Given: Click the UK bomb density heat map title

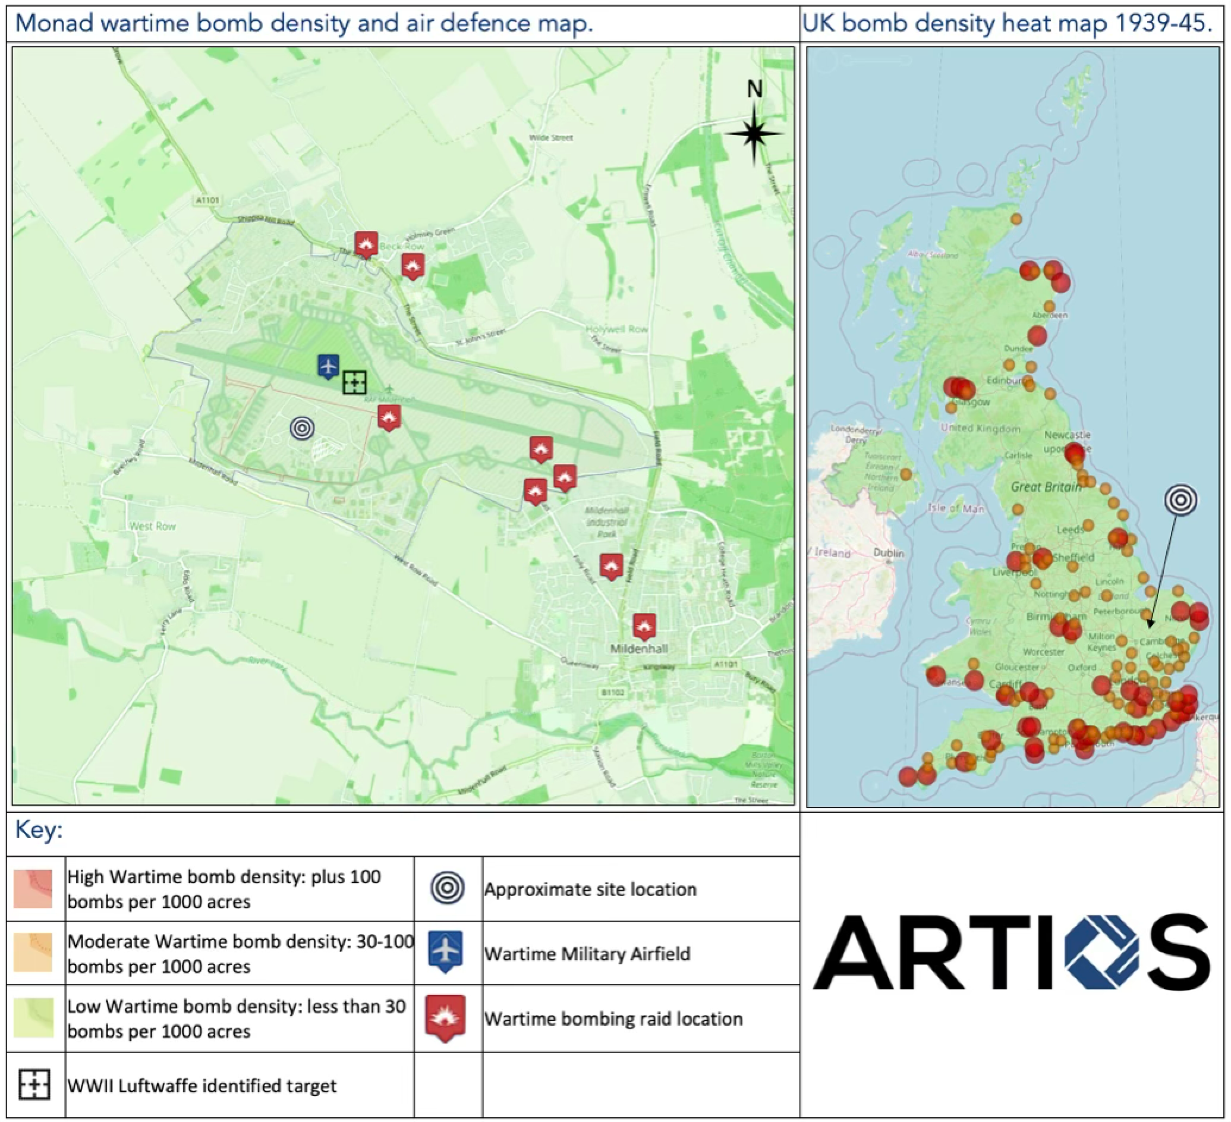Looking at the screenshot, I should [1007, 23].
